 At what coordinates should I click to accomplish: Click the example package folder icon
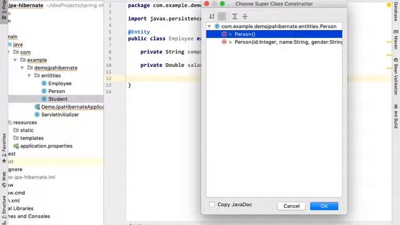click(x=23, y=60)
